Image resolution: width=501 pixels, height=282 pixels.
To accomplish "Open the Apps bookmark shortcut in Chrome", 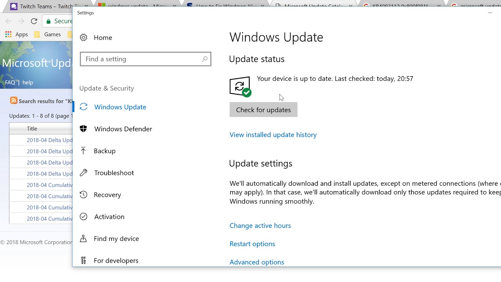I will (x=16, y=34).
